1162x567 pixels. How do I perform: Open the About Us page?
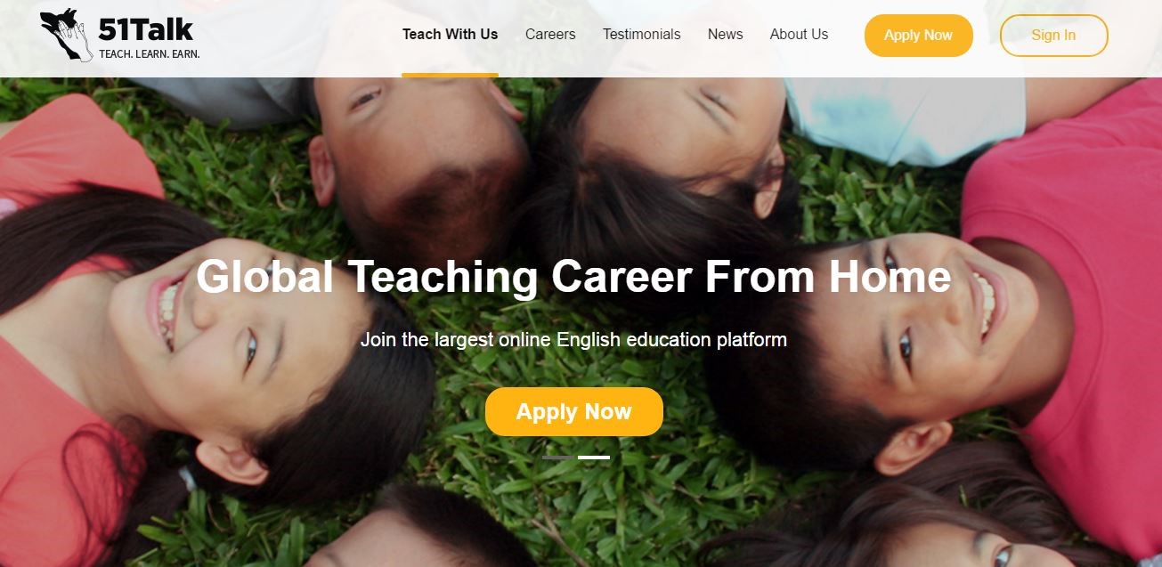[x=799, y=35]
